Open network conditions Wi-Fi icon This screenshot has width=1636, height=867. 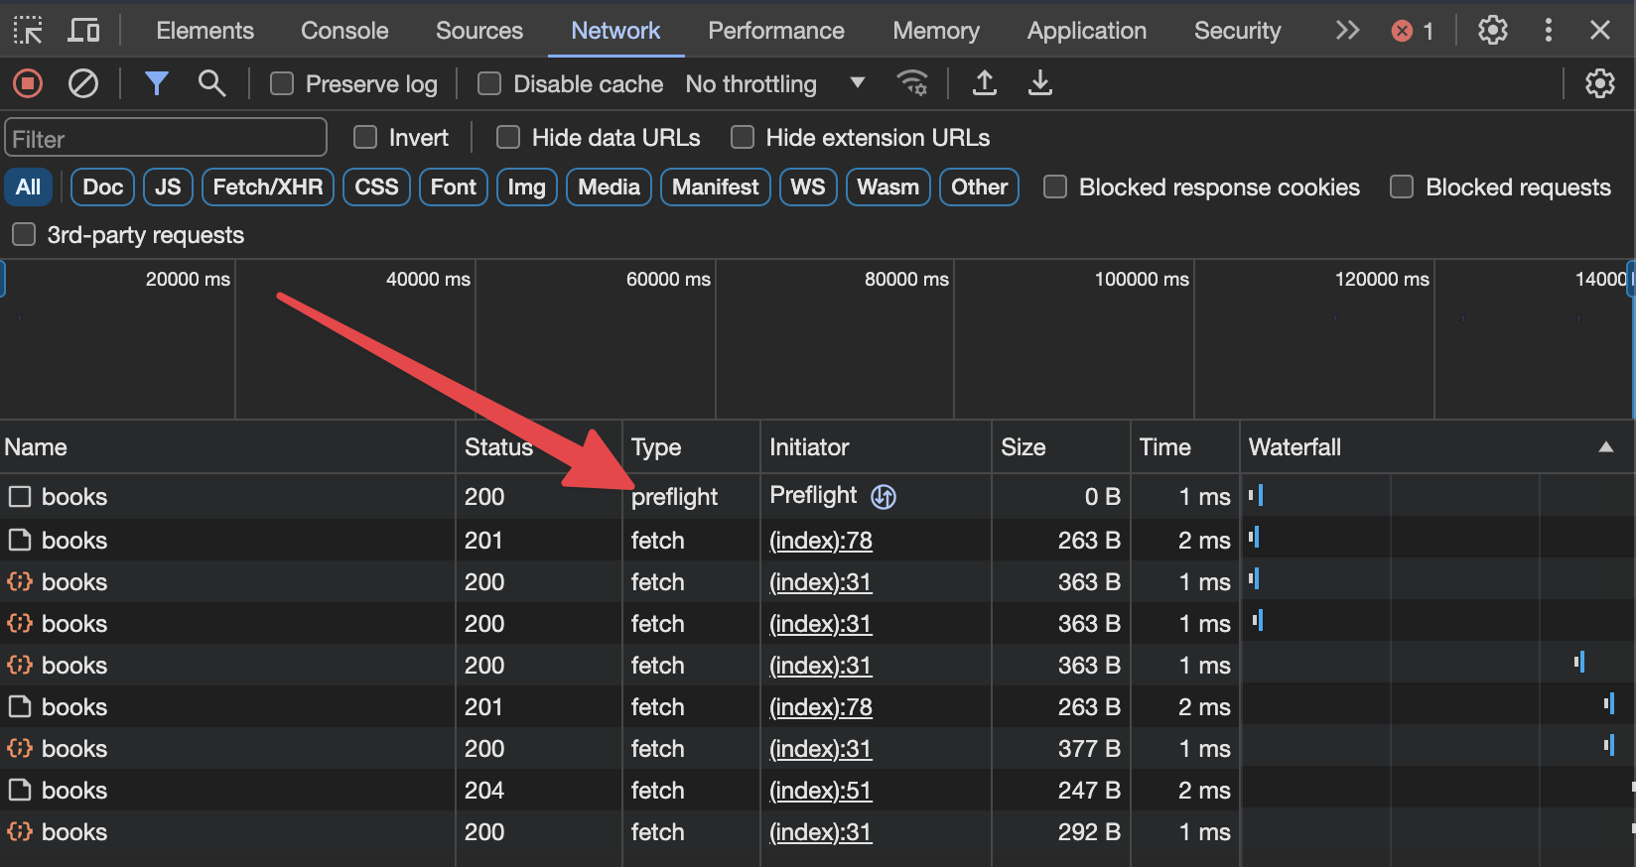coord(911,84)
